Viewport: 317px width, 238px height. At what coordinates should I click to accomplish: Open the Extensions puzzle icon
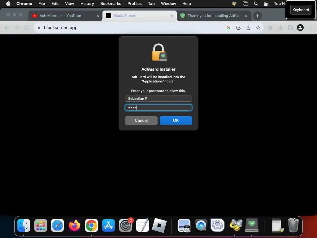270,28
